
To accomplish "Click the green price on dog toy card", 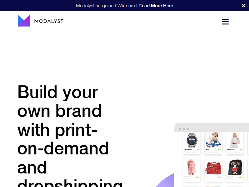I will coord(219,150).
